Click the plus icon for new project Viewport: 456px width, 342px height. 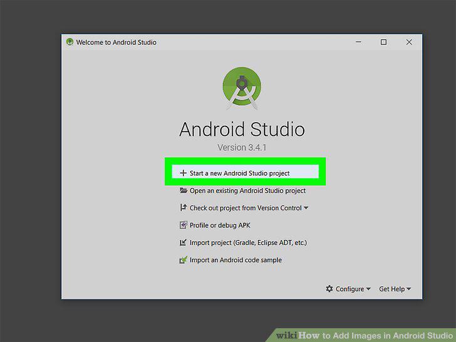183,173
